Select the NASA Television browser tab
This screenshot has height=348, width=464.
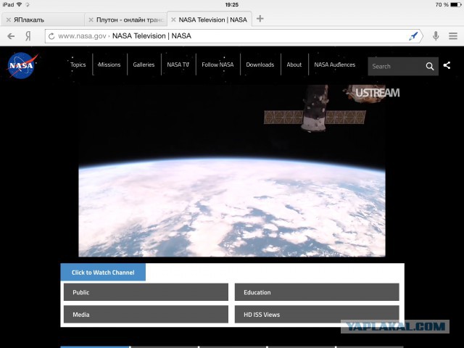coord(210,20)
